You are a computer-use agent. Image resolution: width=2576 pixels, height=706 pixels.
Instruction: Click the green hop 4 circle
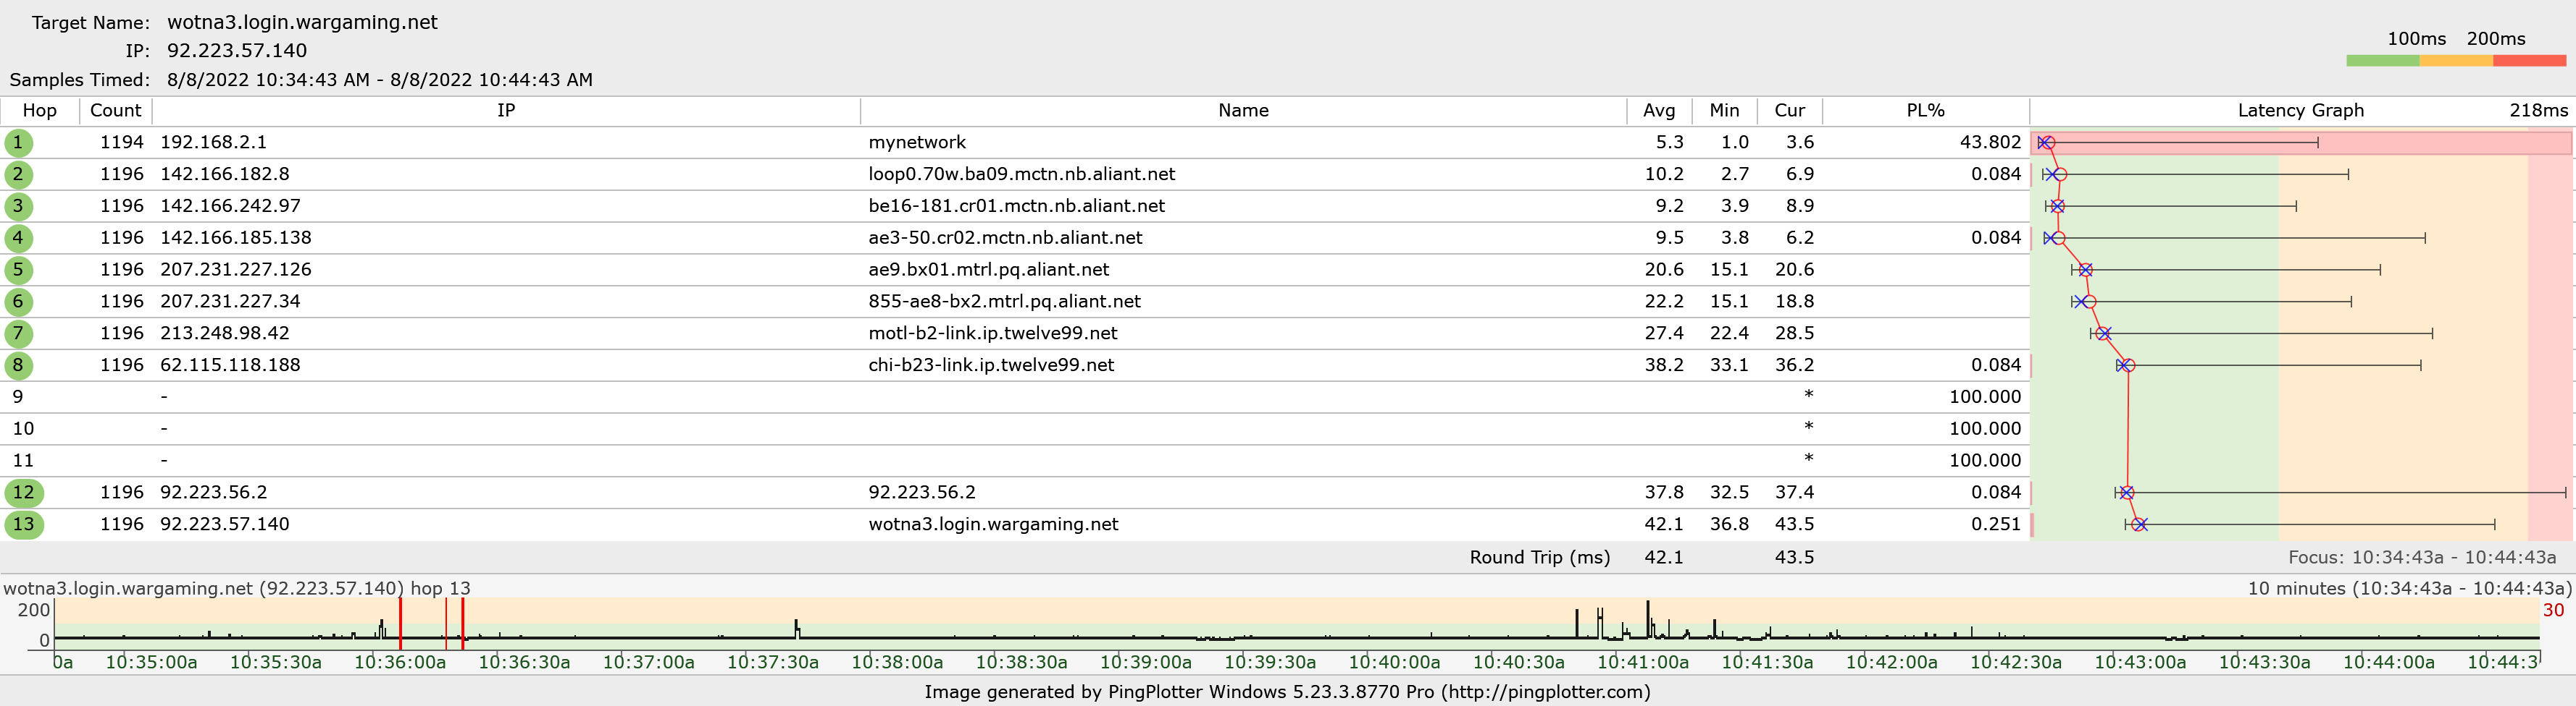point(18,239)
